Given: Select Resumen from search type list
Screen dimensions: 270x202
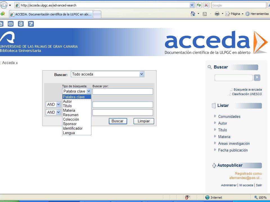Looking at the screenshot, I should tap(76, 115).
